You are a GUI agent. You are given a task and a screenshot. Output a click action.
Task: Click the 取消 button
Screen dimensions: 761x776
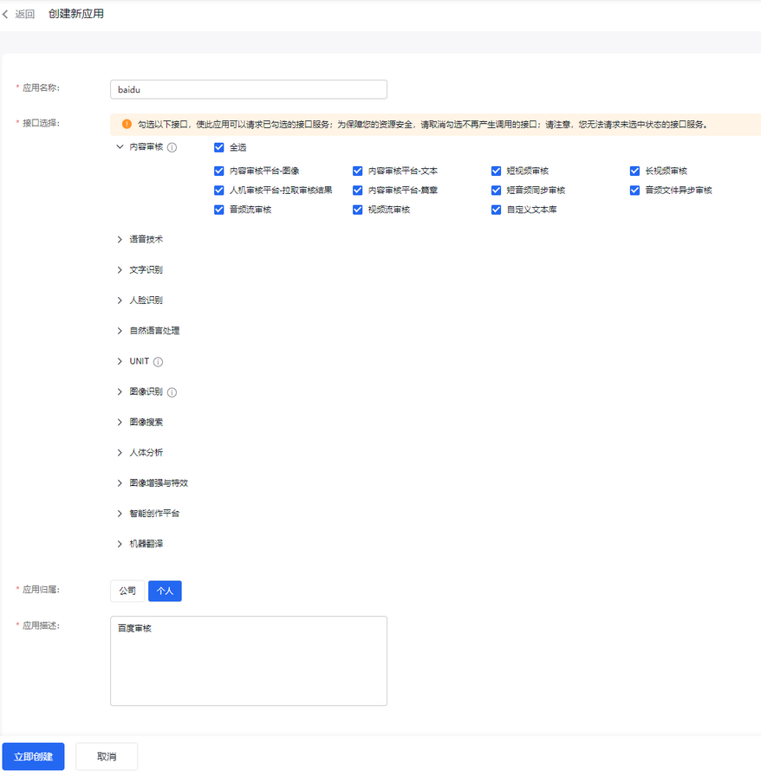[x=107, y=756]
